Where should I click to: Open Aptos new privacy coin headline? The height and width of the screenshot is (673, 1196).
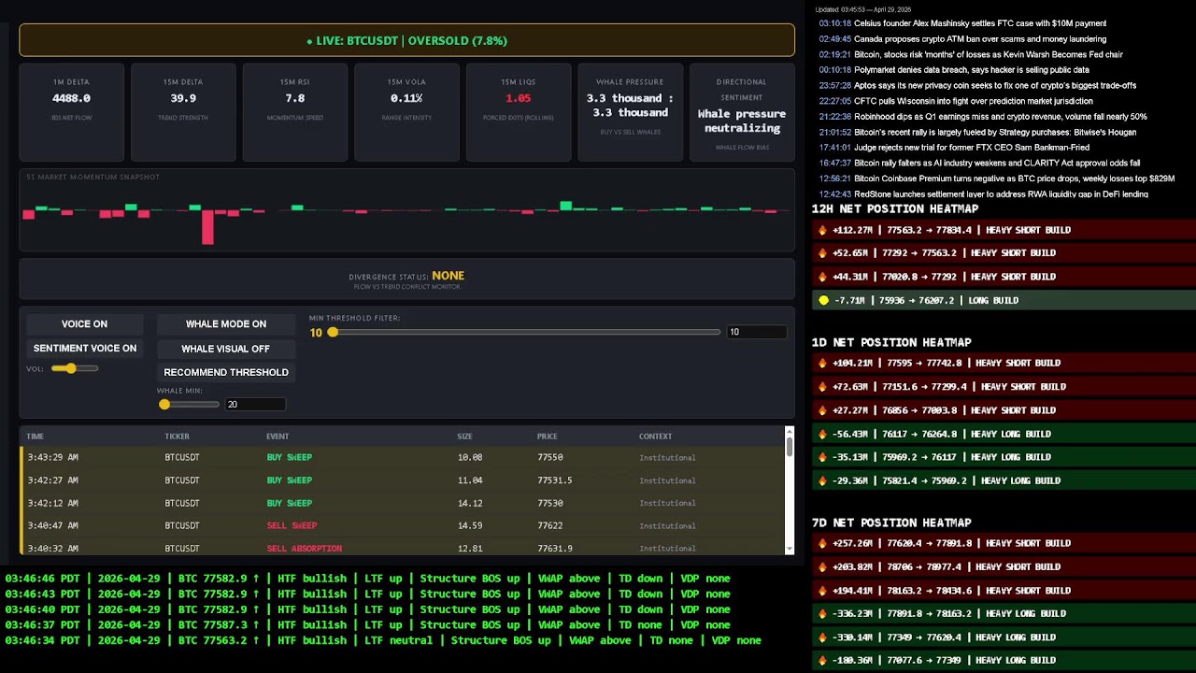pyautogui.click(x=995, y=85)
